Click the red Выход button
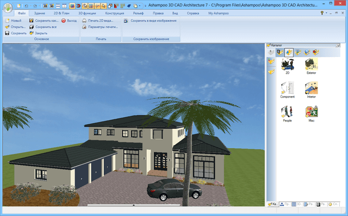 pyautogui.click(x=69, y=21)
